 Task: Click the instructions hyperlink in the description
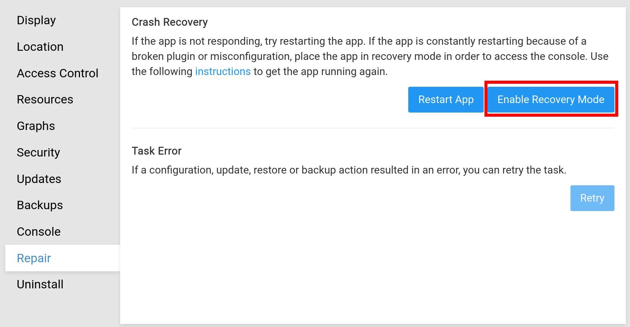coord(223,71)
